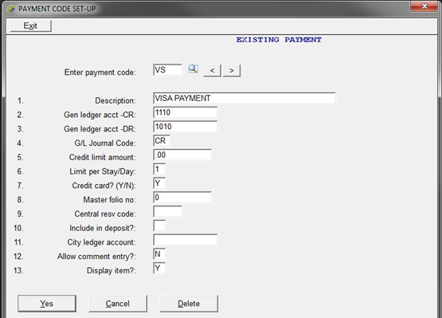Close the Payment Code Set-Up window
The height and width of the screenshot is (318, 442).
pos(424,6)
